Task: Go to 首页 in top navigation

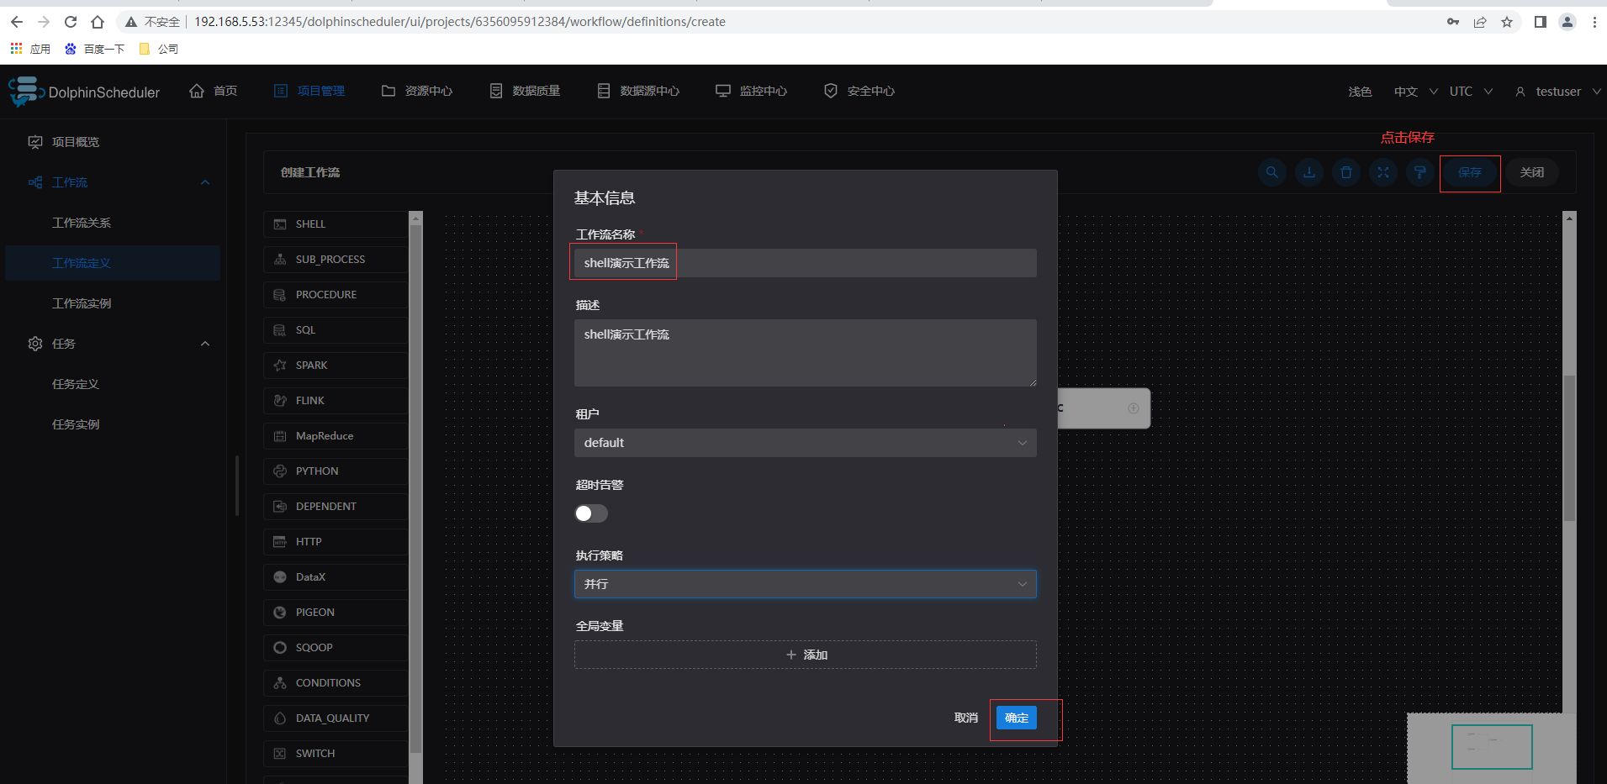Action: coord(213,91)
